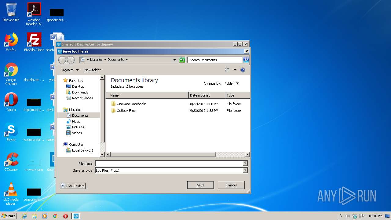Click the Forward navigation arrow in Save dialog
This screenshot has width=391, height=220.
[71, 60]
